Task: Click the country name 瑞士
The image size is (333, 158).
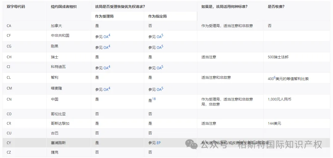Action: (54, 57)
